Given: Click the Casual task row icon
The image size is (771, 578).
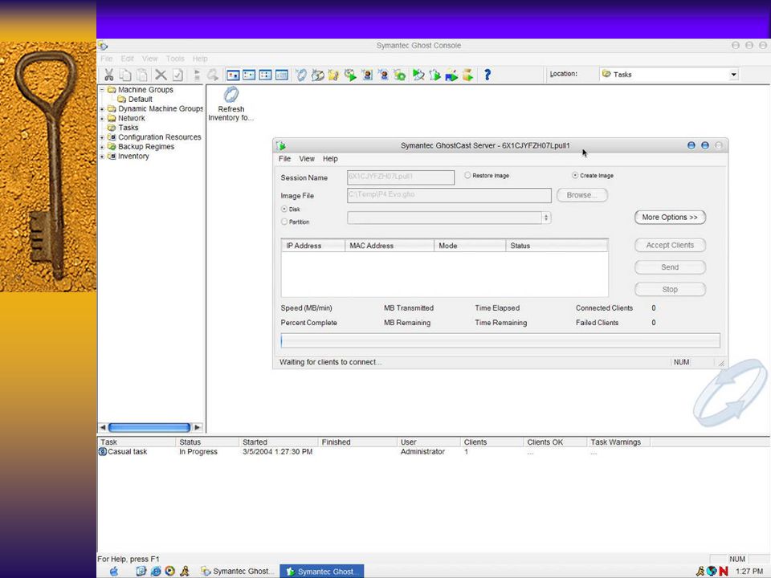Looking at the screenshot, I should coord(103,451).
